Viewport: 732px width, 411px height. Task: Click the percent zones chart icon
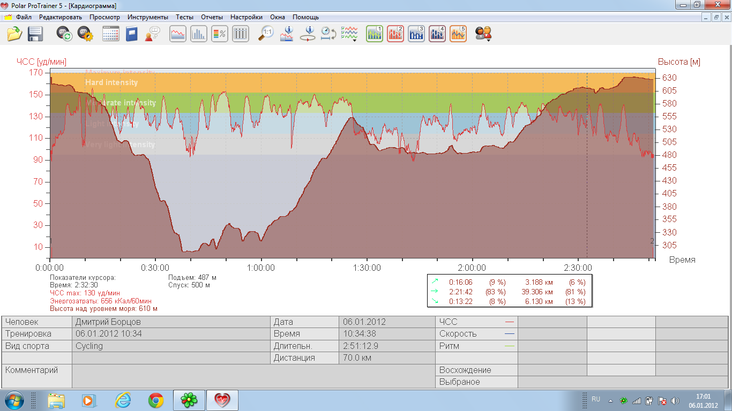[x=220, y=34]
